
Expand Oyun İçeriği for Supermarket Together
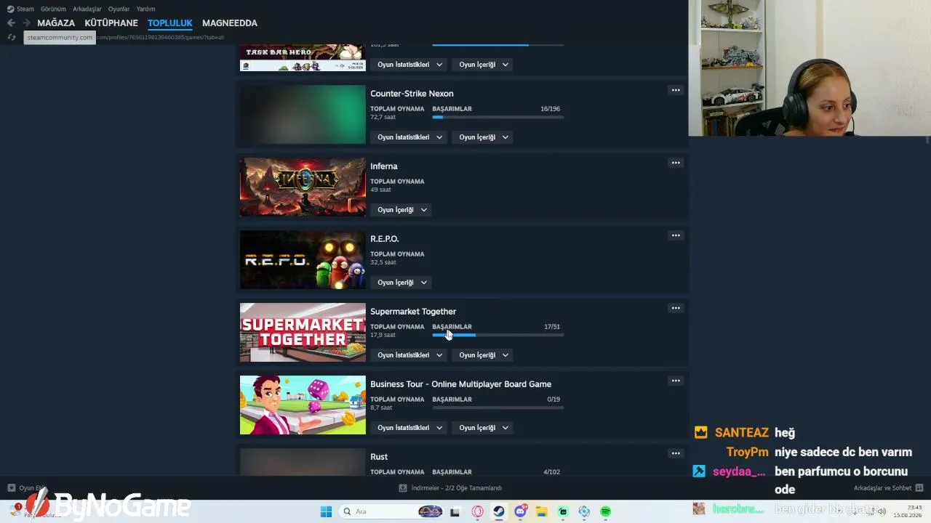coord(484,355)
